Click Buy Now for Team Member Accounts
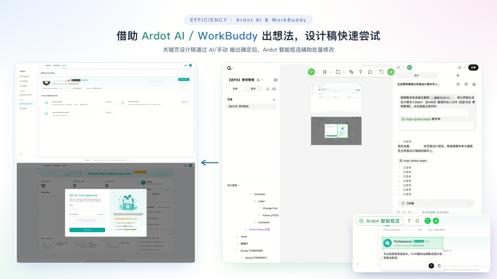Viewport: 497px width, 279px height. pos(109,113)
